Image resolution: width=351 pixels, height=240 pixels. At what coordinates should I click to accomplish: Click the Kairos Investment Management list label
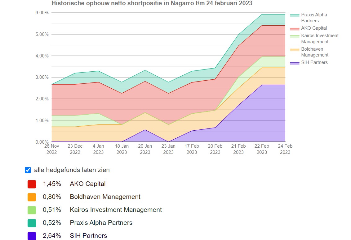116,210
